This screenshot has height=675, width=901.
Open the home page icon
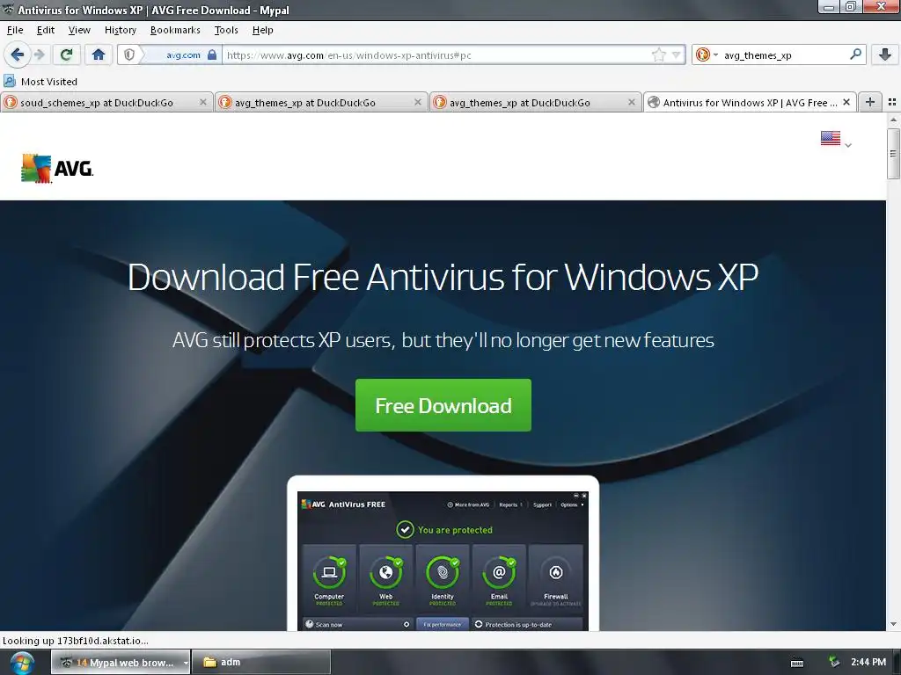(x=99, y=55)
